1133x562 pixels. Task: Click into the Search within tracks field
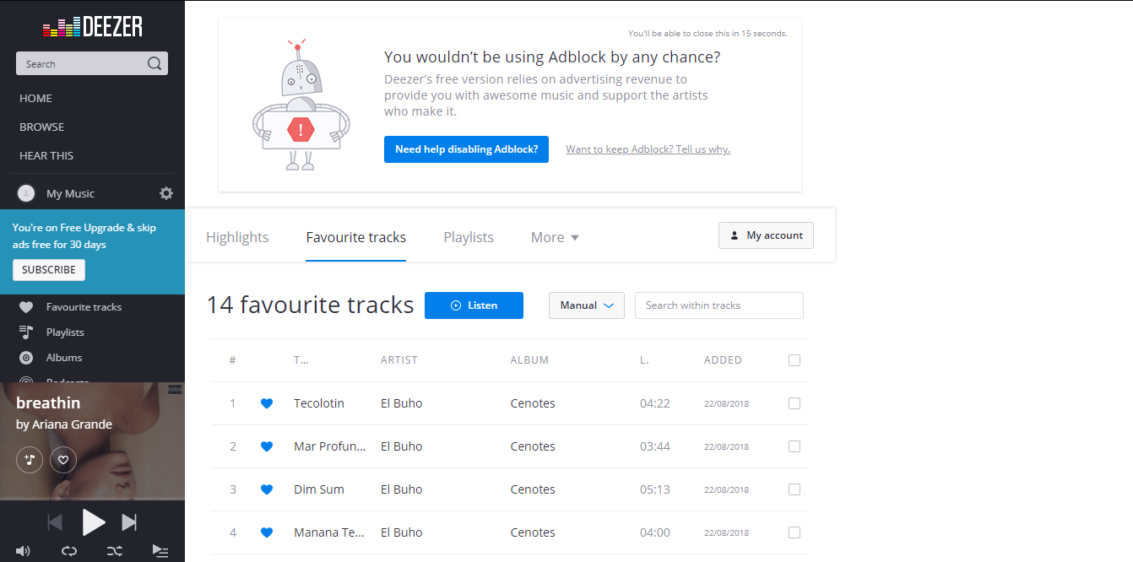click(x=718, y=305)
